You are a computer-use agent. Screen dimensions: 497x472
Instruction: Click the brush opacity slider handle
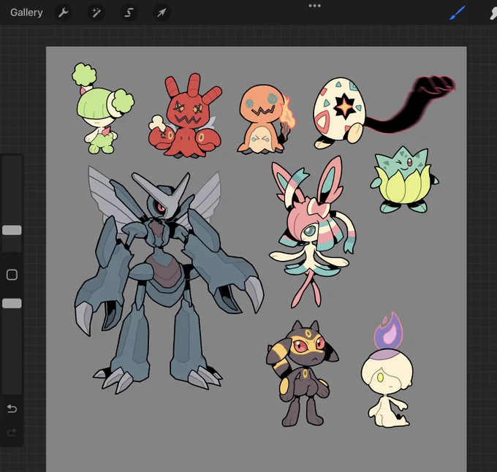12,303
